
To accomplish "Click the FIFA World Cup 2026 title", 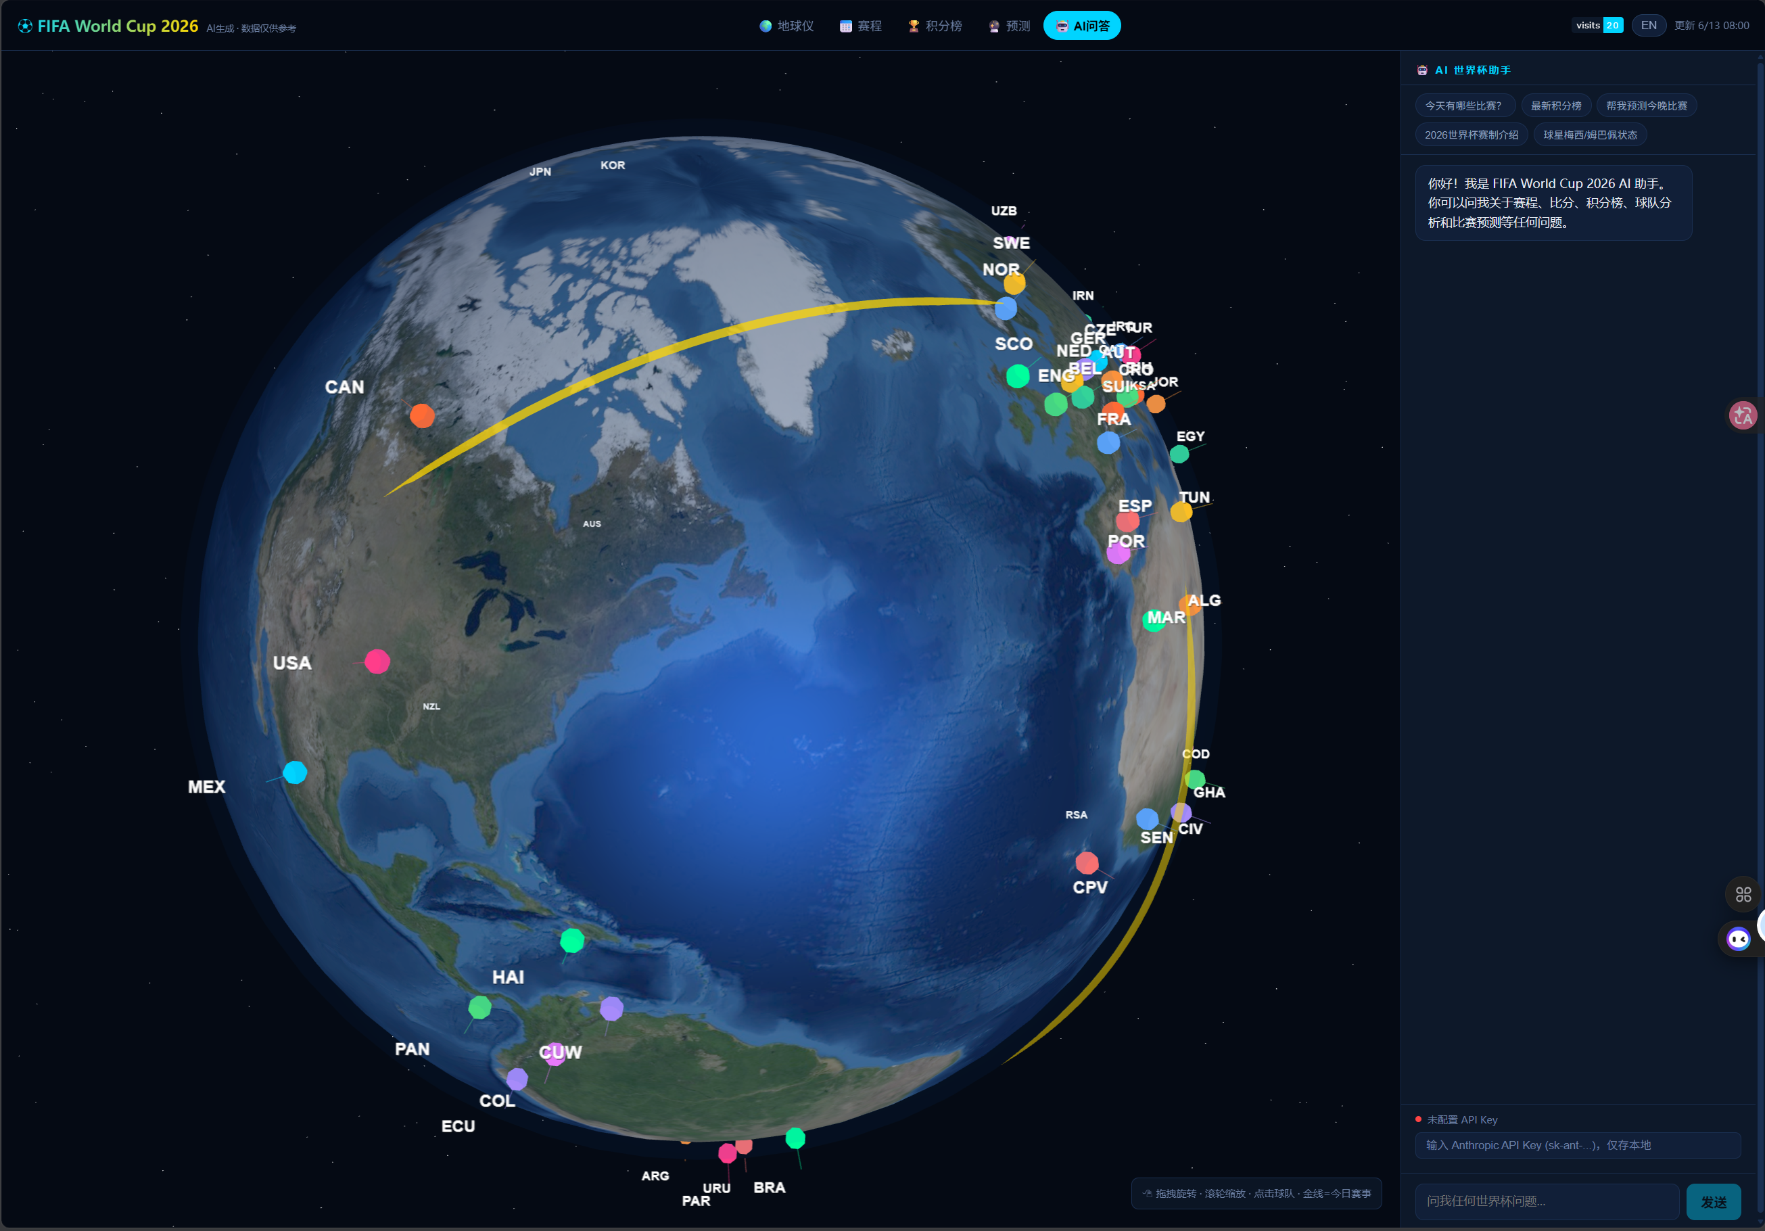I will tap(118, 26).
